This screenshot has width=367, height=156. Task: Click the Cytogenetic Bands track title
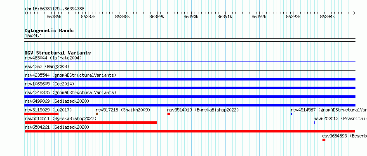click(x=49, y=31)
